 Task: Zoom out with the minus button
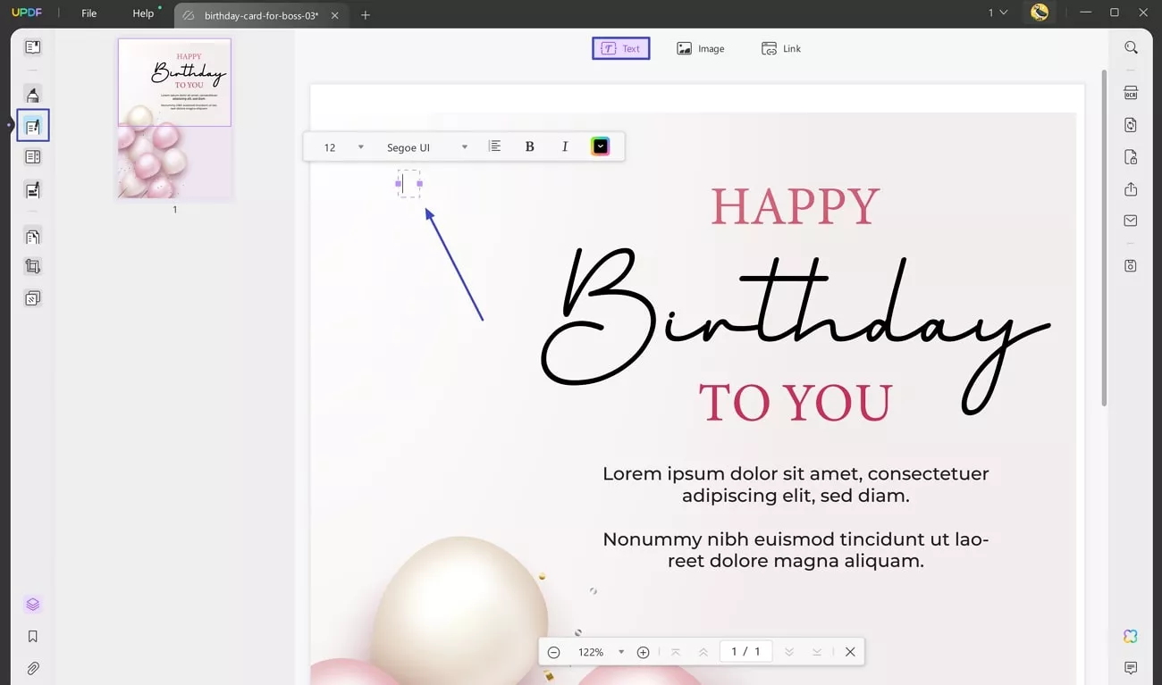(553, 652)
